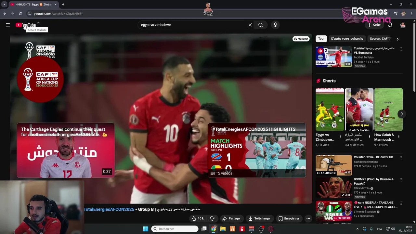Hide end screen with Masquer button

(301, 39)
